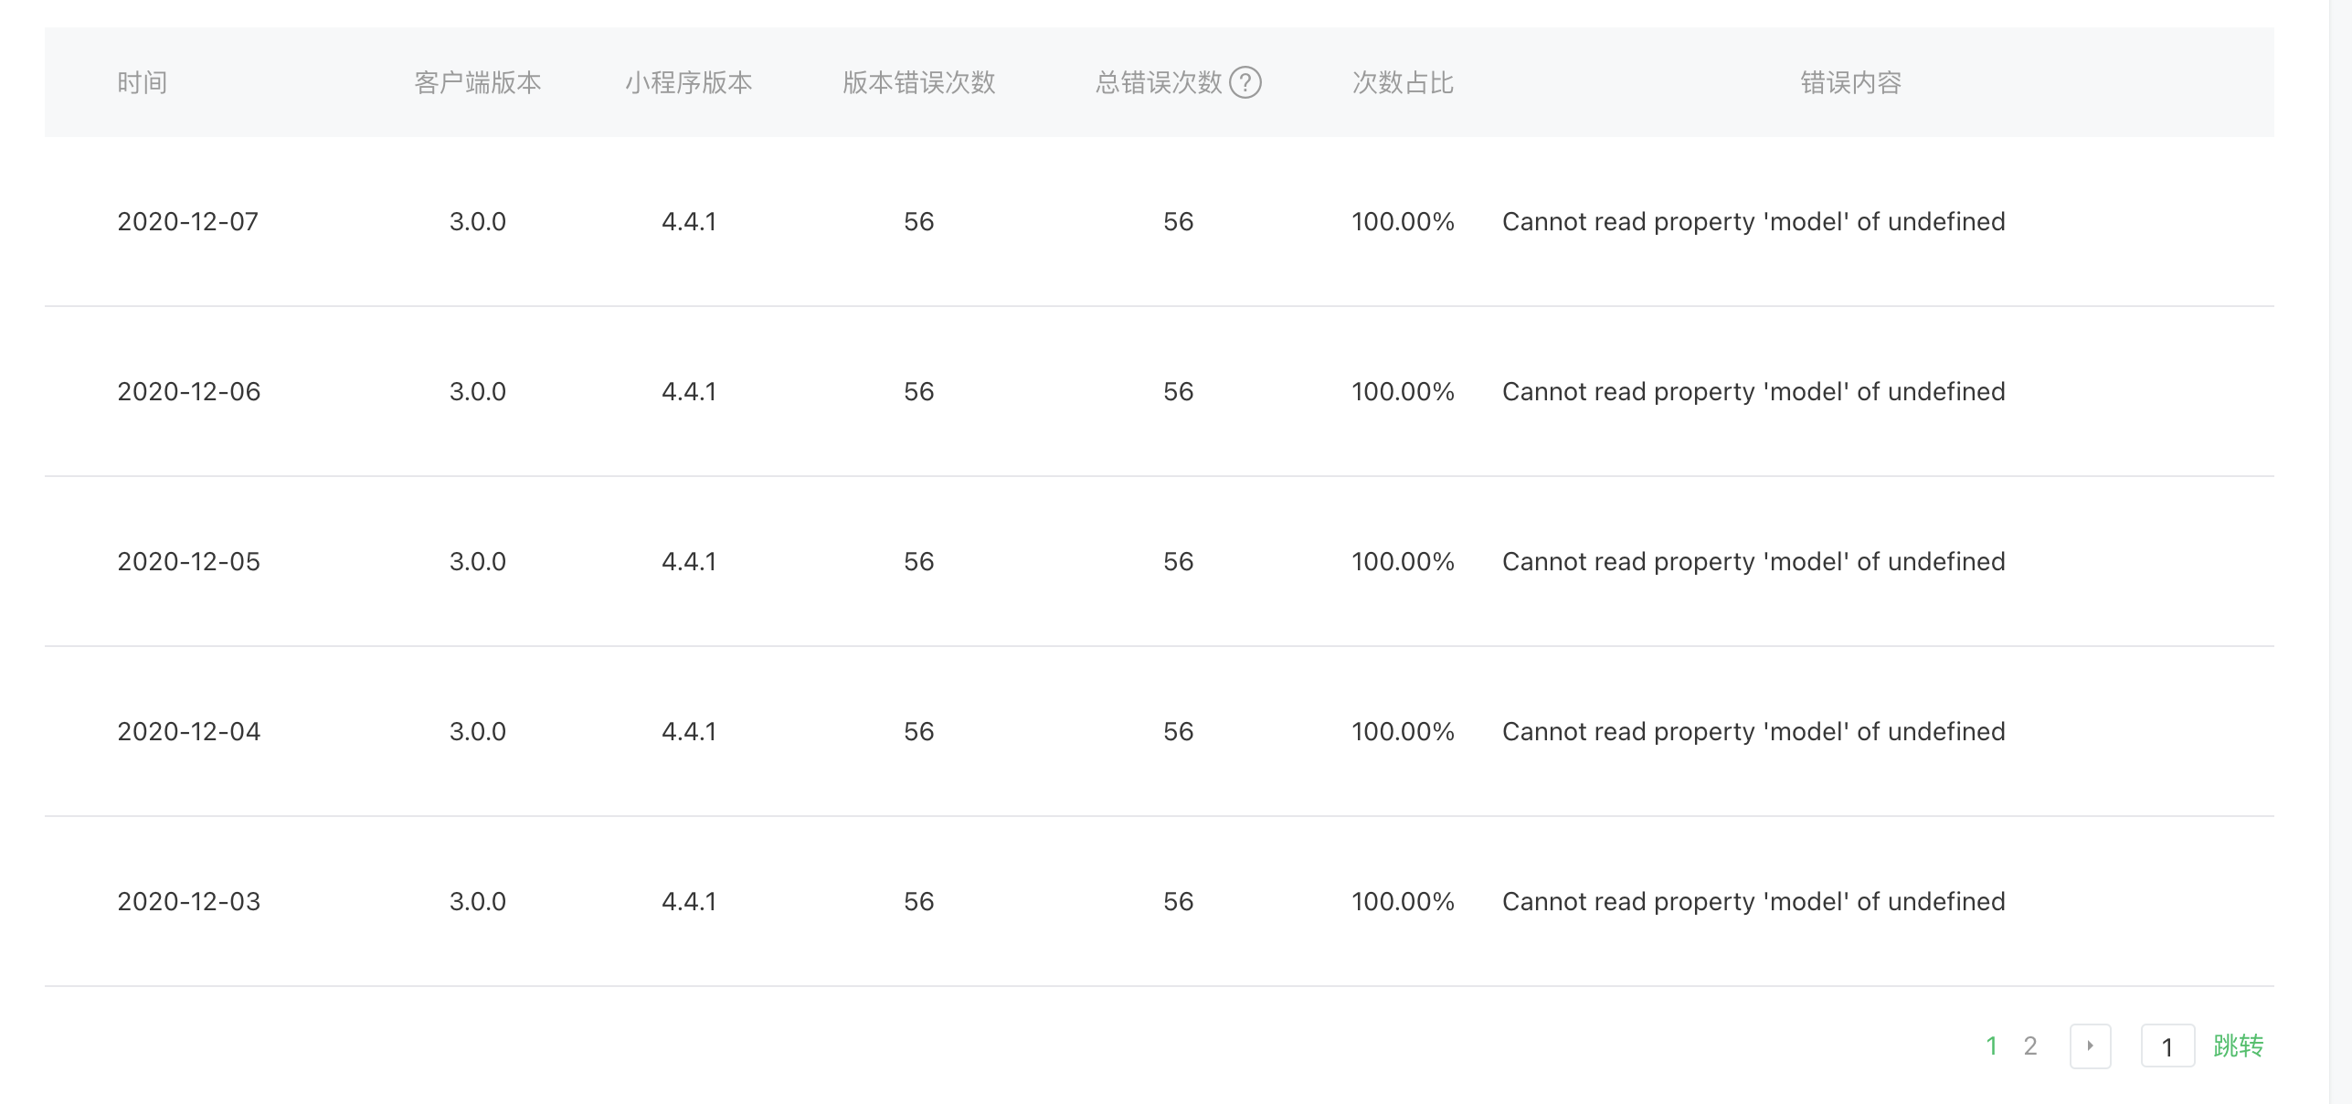
Task: Open error message for 2020-12-04 row
Action: click(1753, 731)
